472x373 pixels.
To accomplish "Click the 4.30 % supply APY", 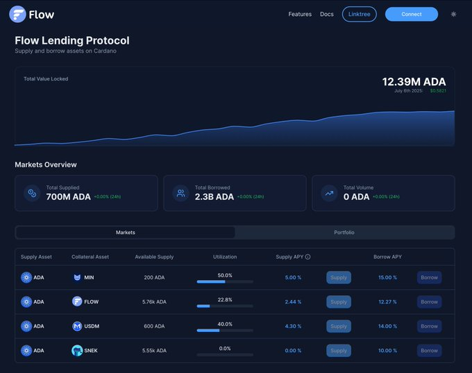I will (x=293, y=326).
